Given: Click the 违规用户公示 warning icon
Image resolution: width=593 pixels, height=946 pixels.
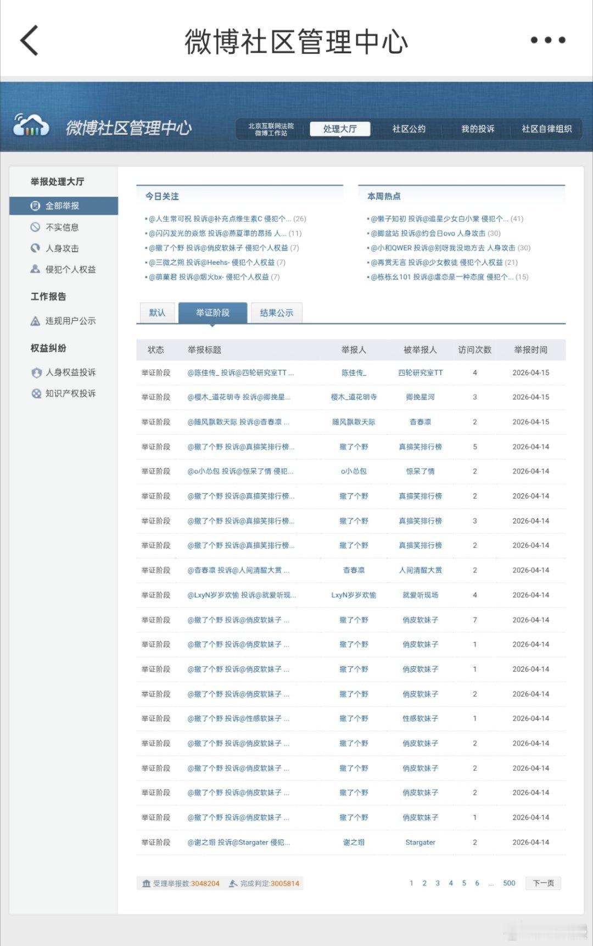Looking at the screenshot, I should point(35,321).
